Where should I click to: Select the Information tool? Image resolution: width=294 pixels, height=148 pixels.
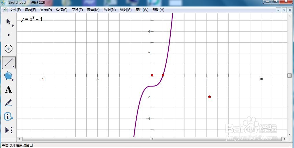(x=8, y=117)
